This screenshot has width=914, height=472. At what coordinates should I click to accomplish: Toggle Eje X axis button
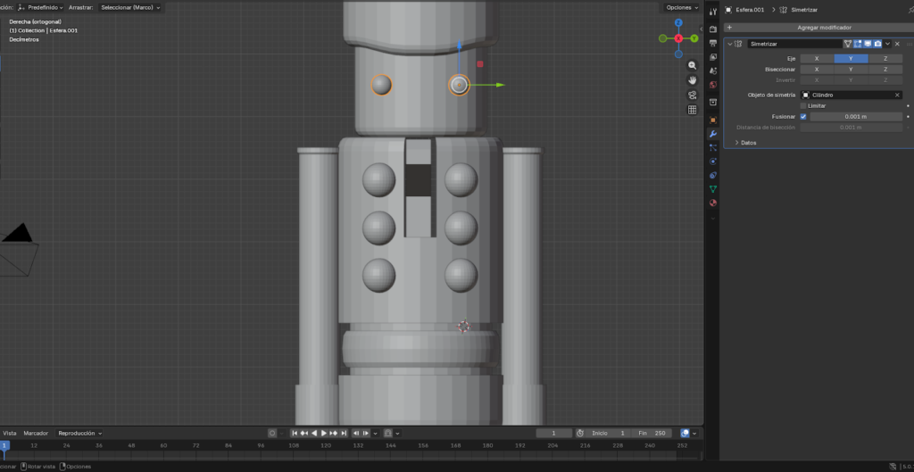816,58
